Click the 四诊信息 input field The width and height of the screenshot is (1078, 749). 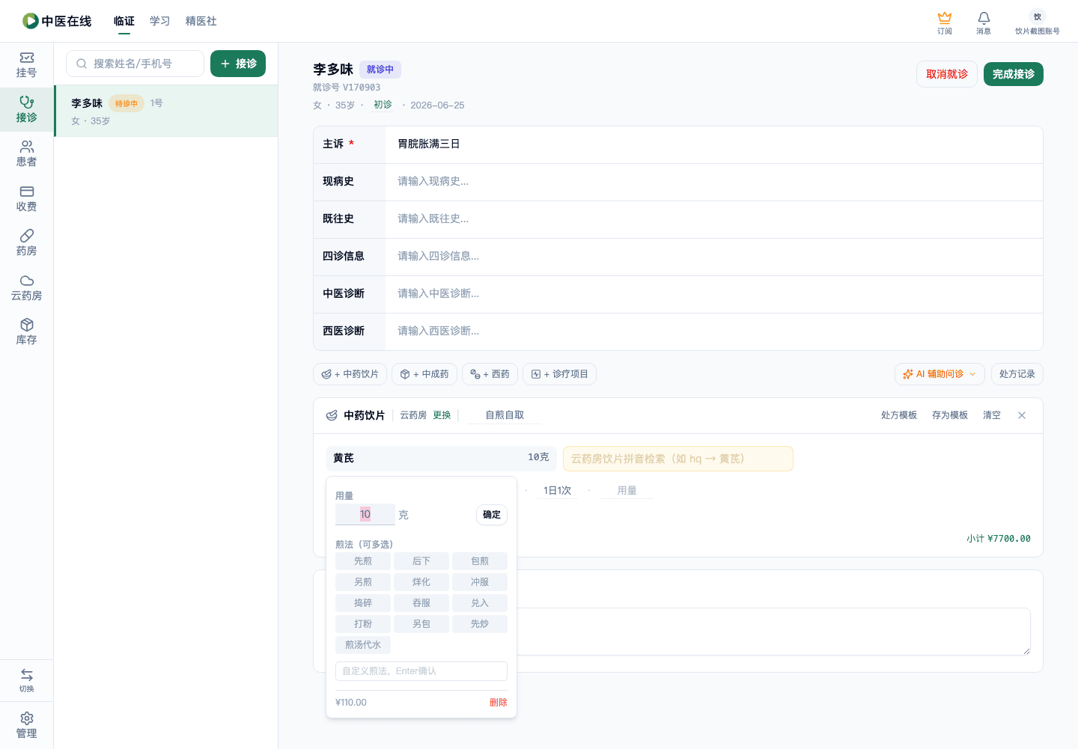point(713,256)
